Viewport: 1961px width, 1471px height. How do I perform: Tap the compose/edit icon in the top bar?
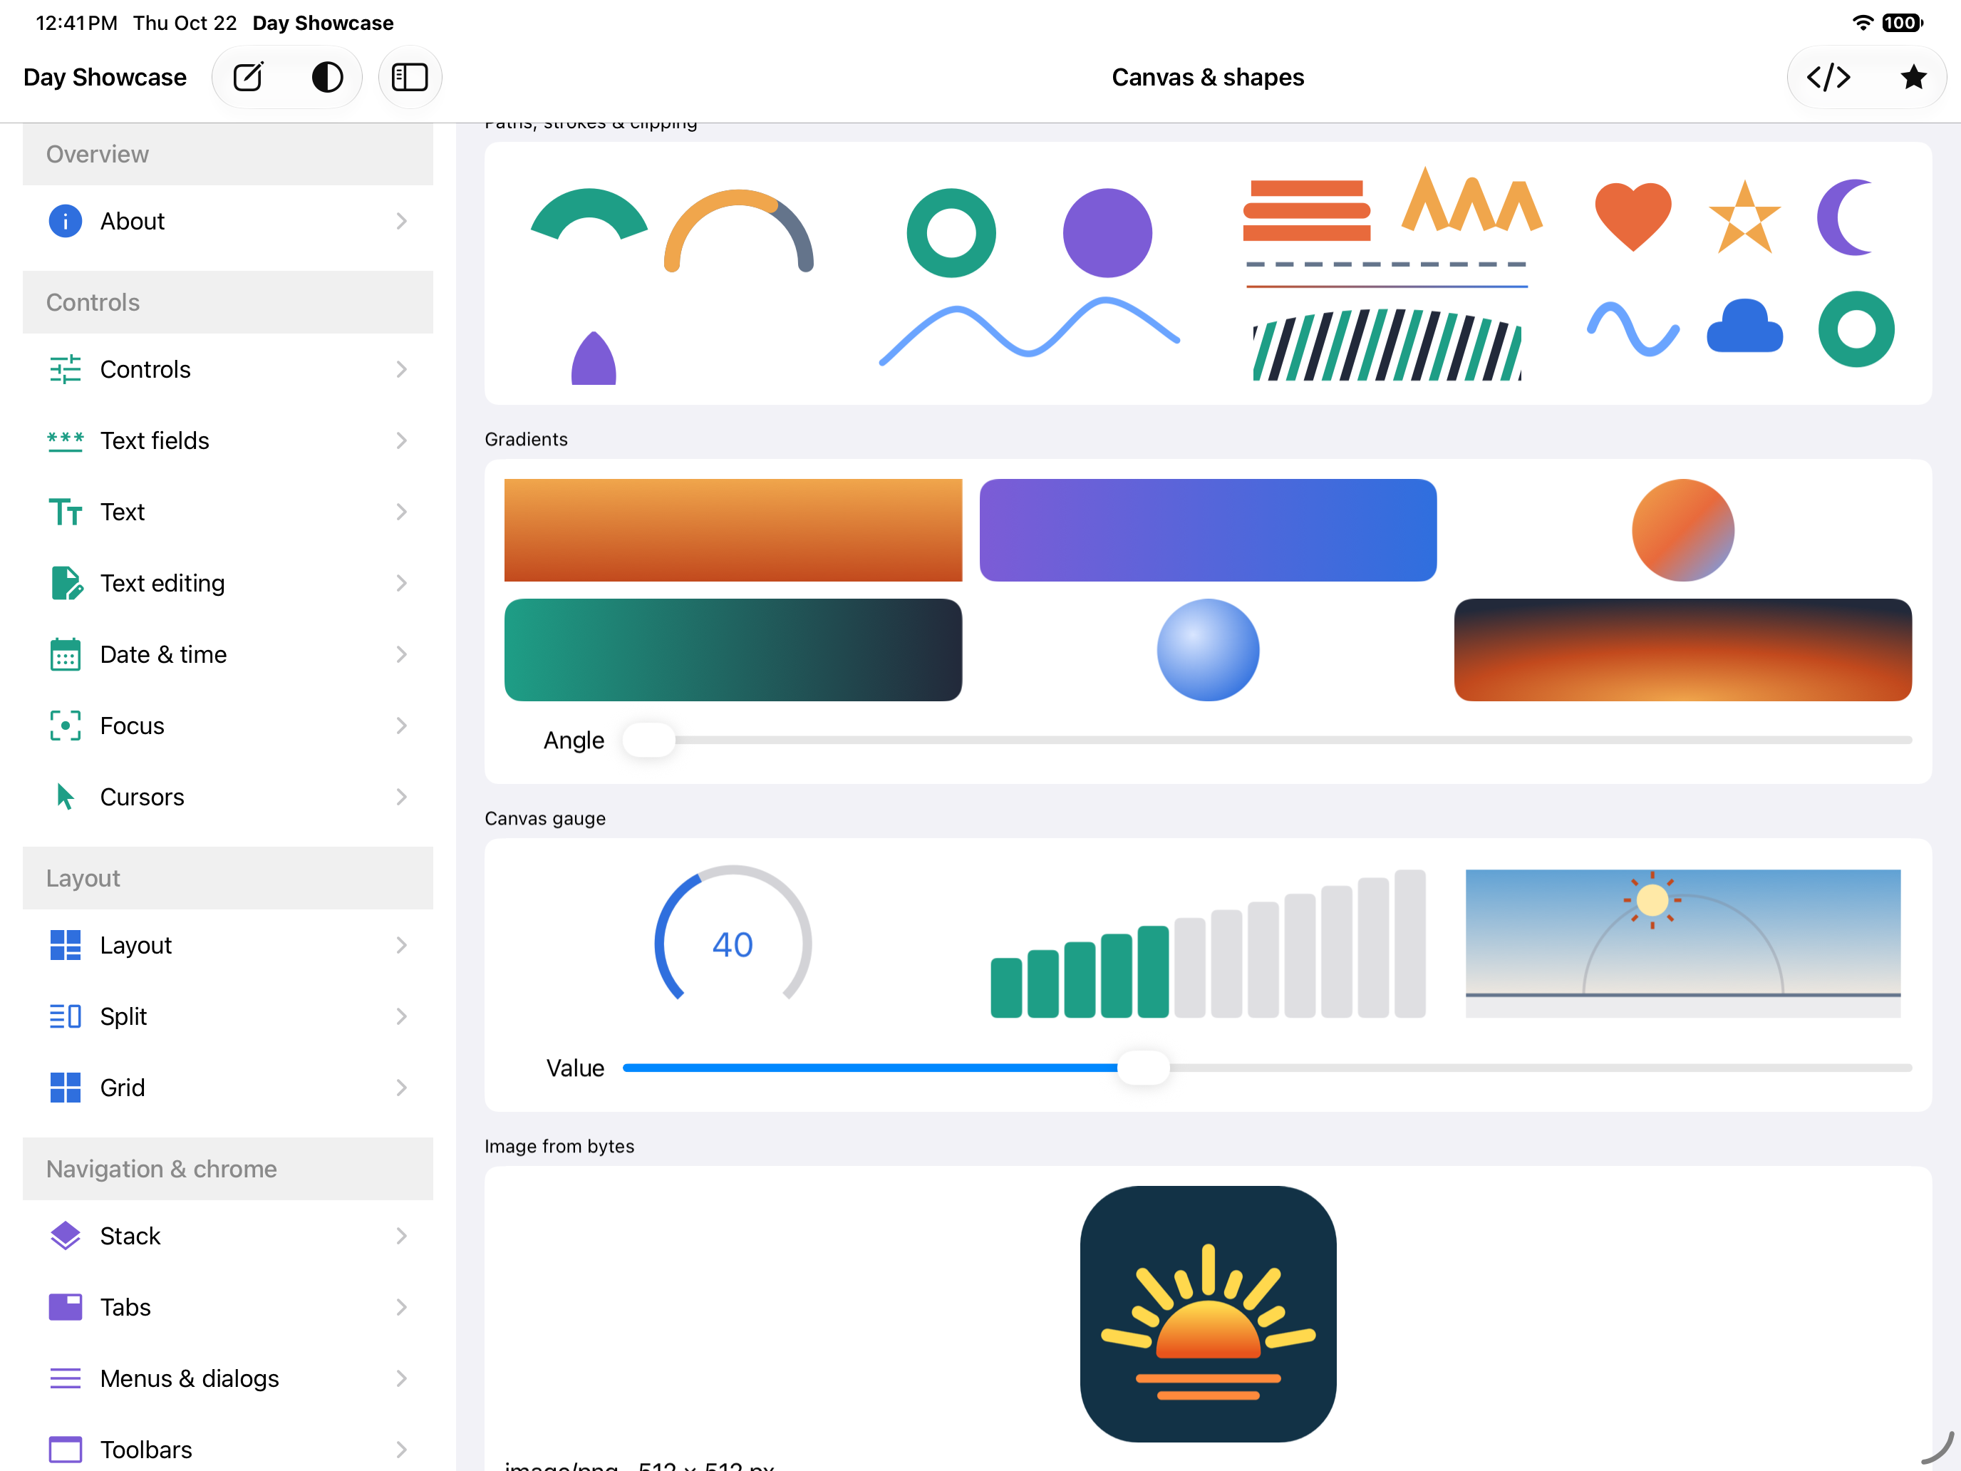coord(248,77)
